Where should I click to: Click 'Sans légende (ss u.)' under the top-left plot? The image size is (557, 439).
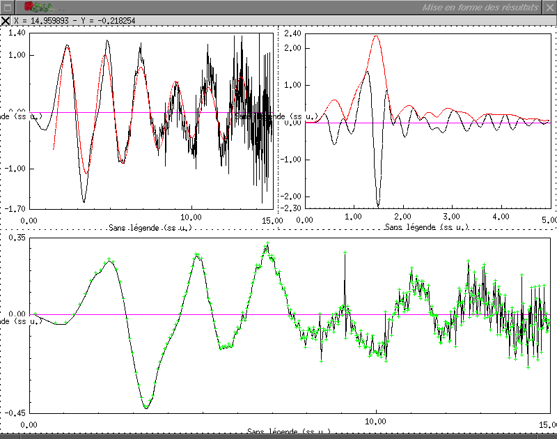[150, 228]
